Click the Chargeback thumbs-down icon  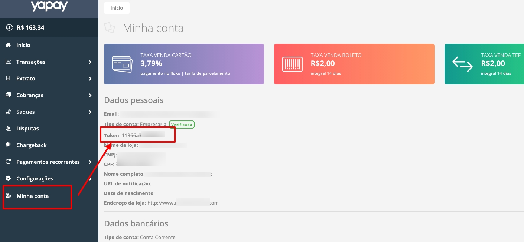coord(8,145)
